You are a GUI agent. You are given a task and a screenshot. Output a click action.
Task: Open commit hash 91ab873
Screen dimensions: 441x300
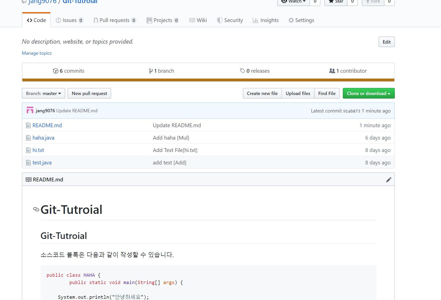tap(351, 111)
